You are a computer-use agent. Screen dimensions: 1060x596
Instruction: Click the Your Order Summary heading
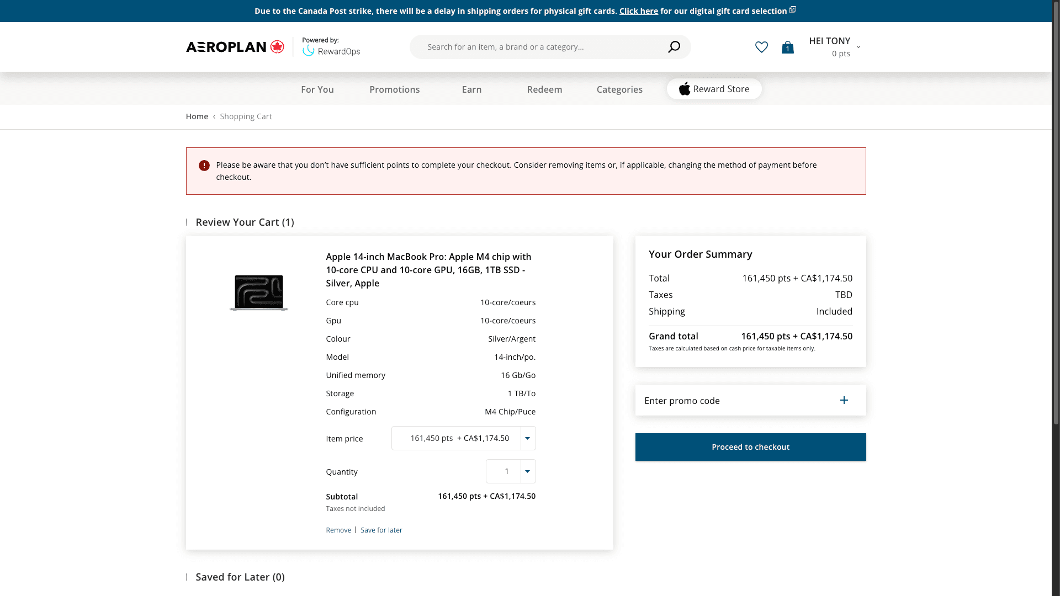click(x=700, y=254)
